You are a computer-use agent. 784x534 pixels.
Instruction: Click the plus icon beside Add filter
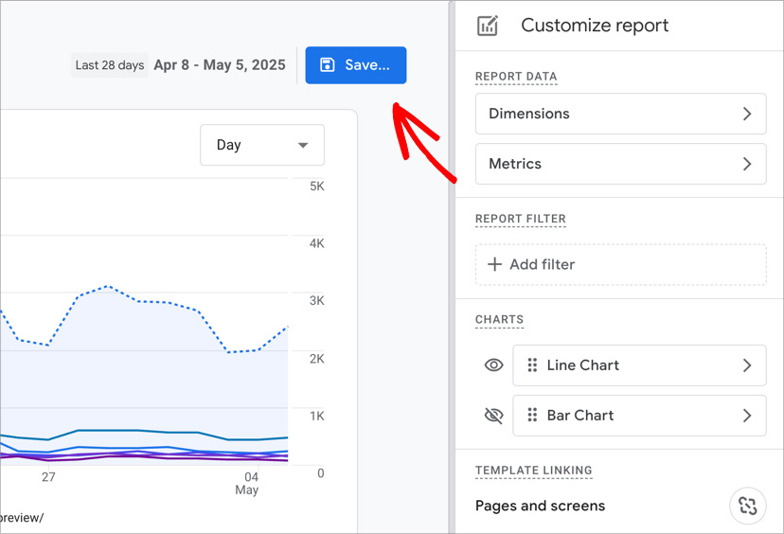coord(494,264)
